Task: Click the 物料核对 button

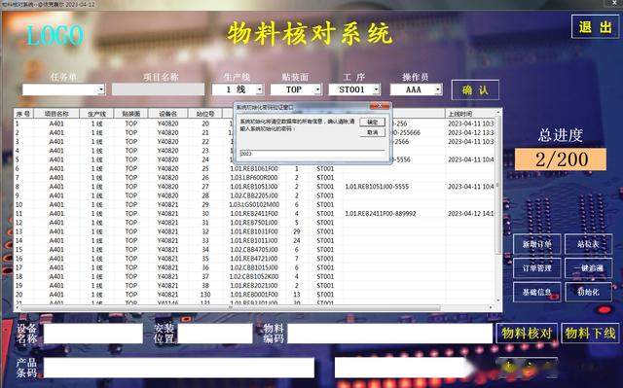Action: [527, 334]
